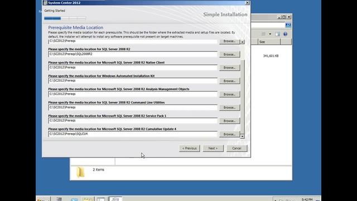Open the view options dropdown arrow in Explorer
The height and width of the screenshot is (201, 357).
(x=270, y=34)
